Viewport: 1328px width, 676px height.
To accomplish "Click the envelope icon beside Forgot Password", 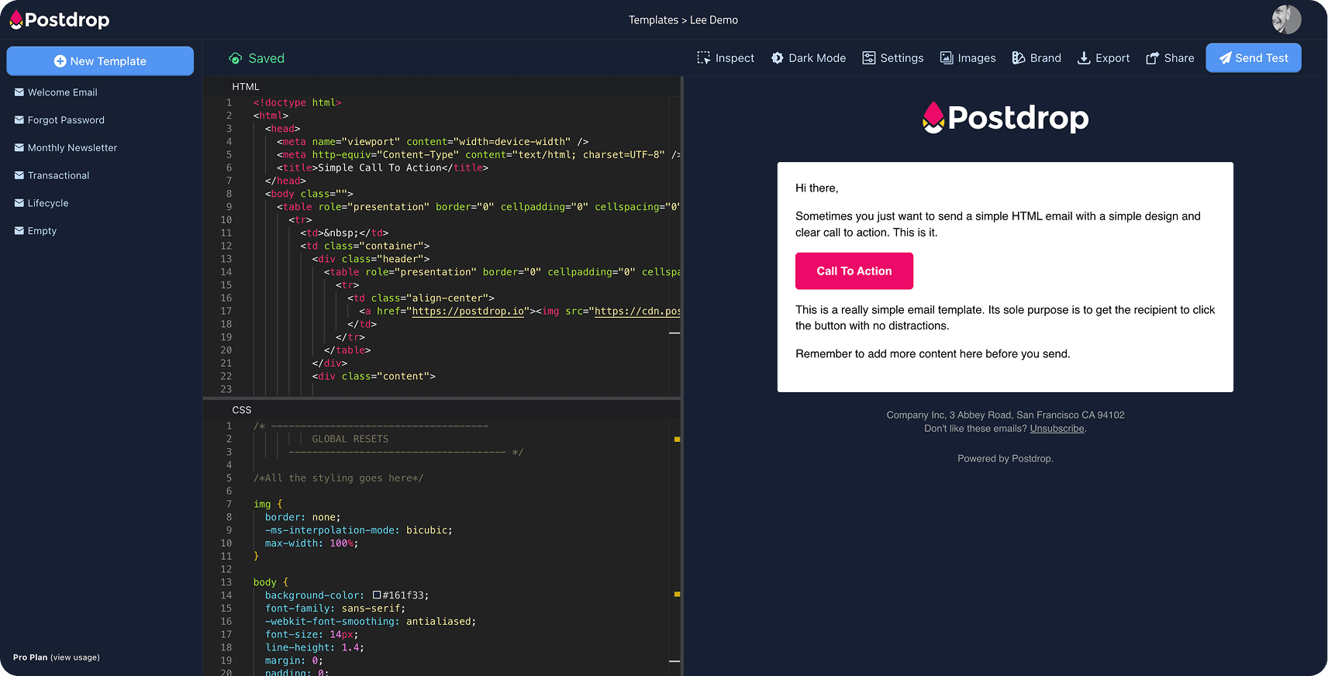I will (x=19, y=120).
